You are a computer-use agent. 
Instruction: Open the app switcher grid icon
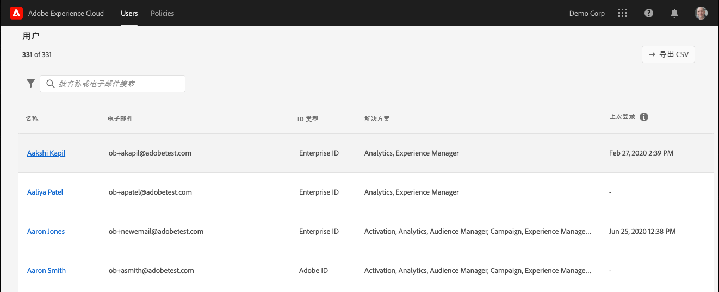[x=623, y=13]
